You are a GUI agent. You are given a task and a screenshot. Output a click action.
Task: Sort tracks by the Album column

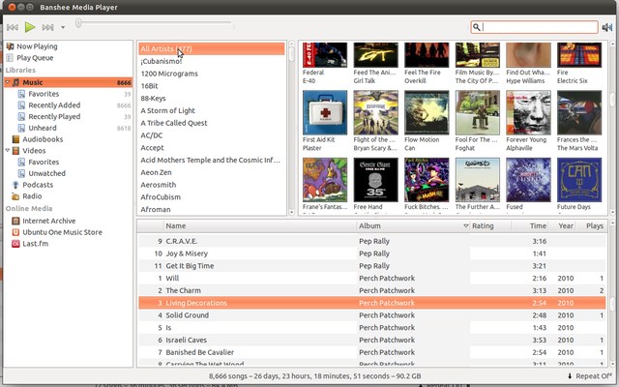click(x=408, y=225)
